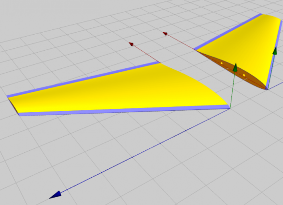Viewport: 283px width, 205px height.
Task: Click the lower yellow dot on airfoil section
Action: pos(244,75)
